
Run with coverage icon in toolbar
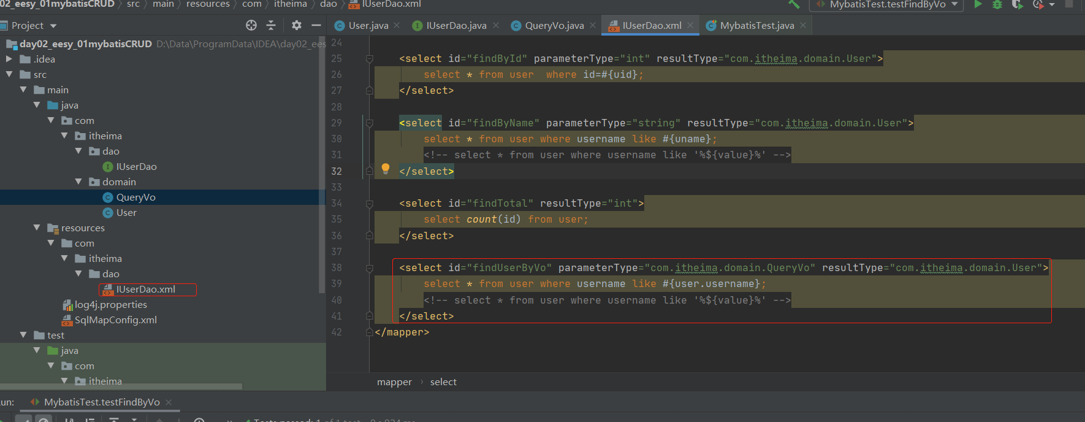tap(1017, 4)
